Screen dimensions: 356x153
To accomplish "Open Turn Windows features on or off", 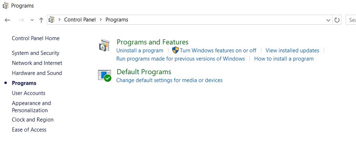I will (218, 50).
